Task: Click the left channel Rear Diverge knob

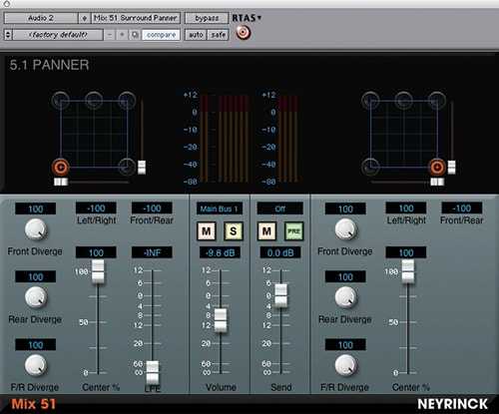Action: pos(36,297)
